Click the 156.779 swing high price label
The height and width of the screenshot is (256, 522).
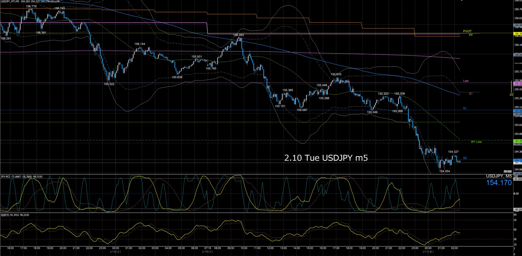click(31, 6)
